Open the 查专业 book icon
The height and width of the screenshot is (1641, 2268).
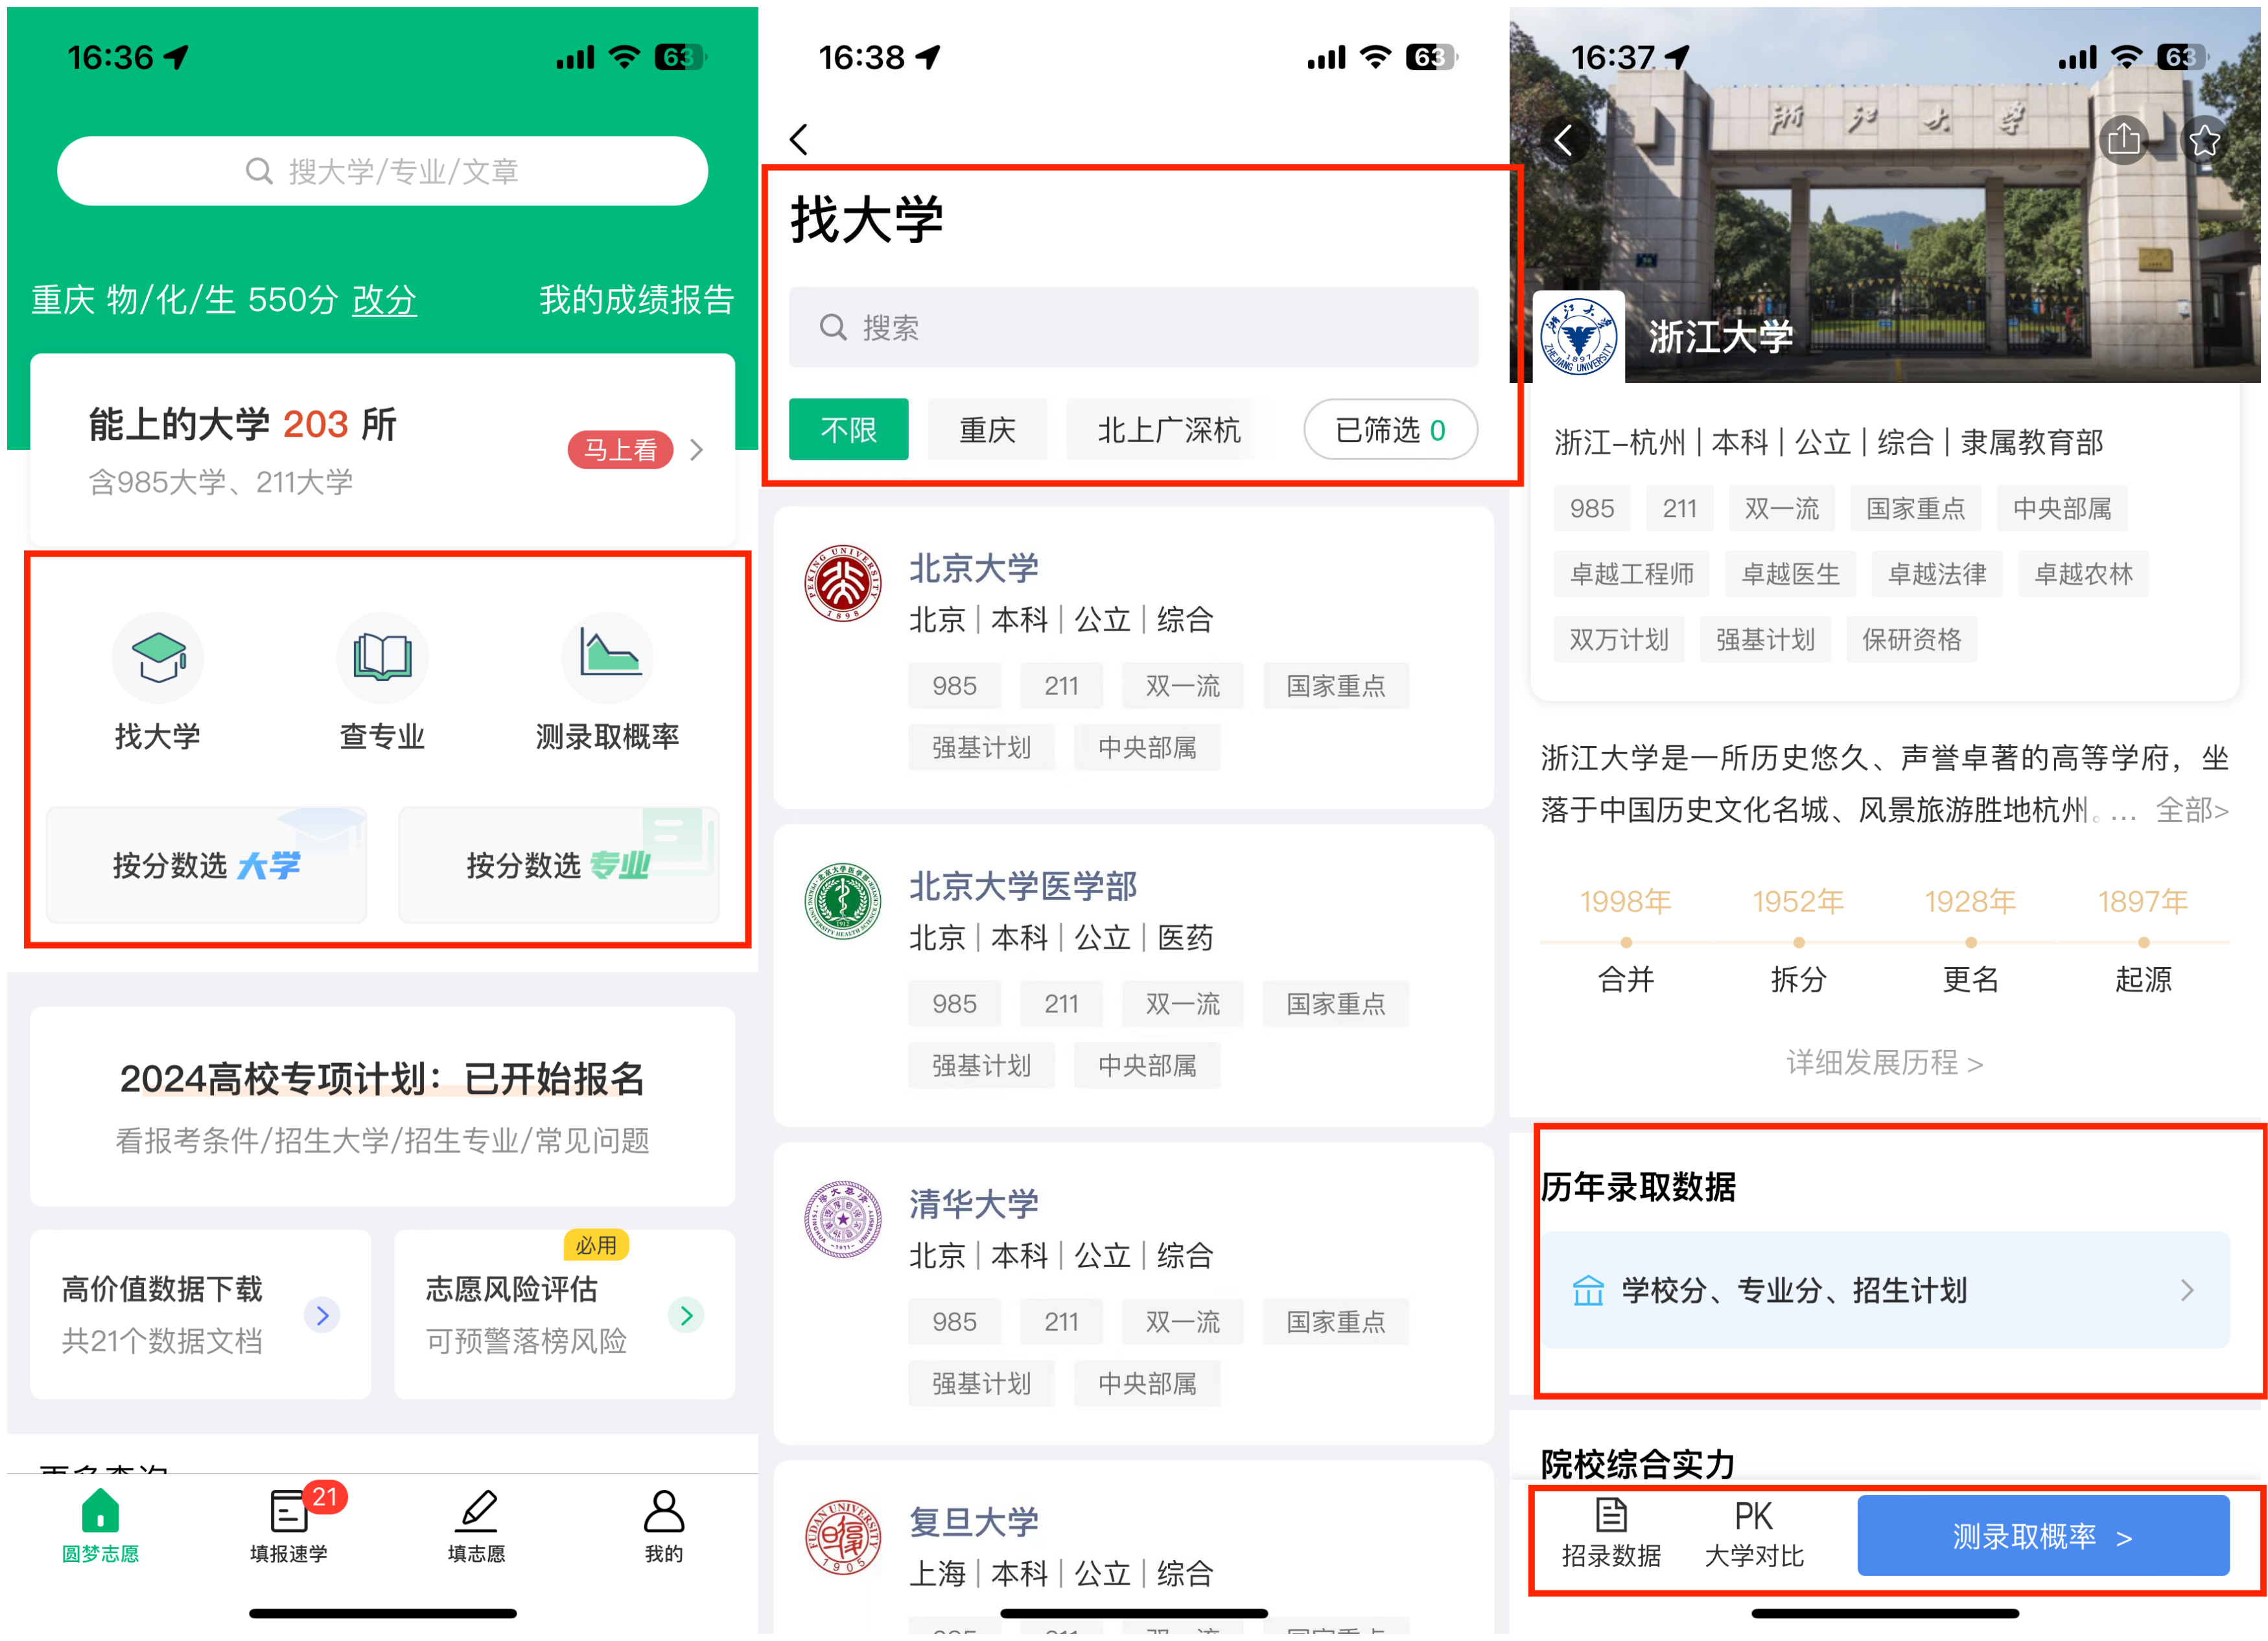click(x=382, y=657)
